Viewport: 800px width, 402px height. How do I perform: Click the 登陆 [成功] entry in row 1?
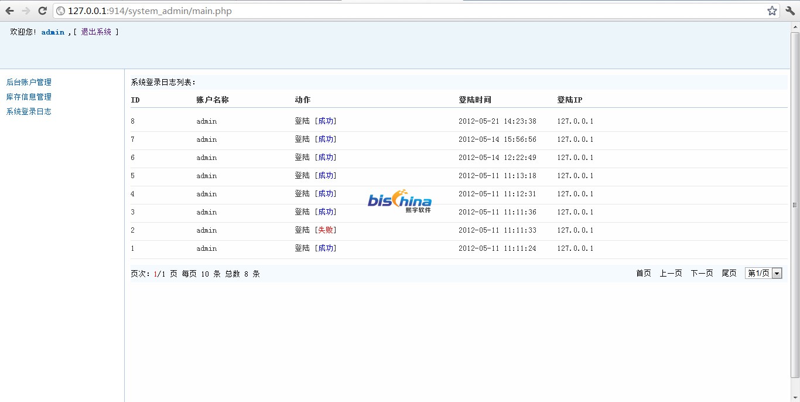click(316, 248)
